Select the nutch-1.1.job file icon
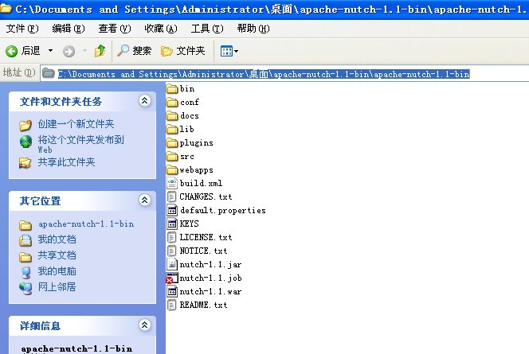Image resolution: width=529 pixels, height=354 pixels. click(x=172, y=278)
